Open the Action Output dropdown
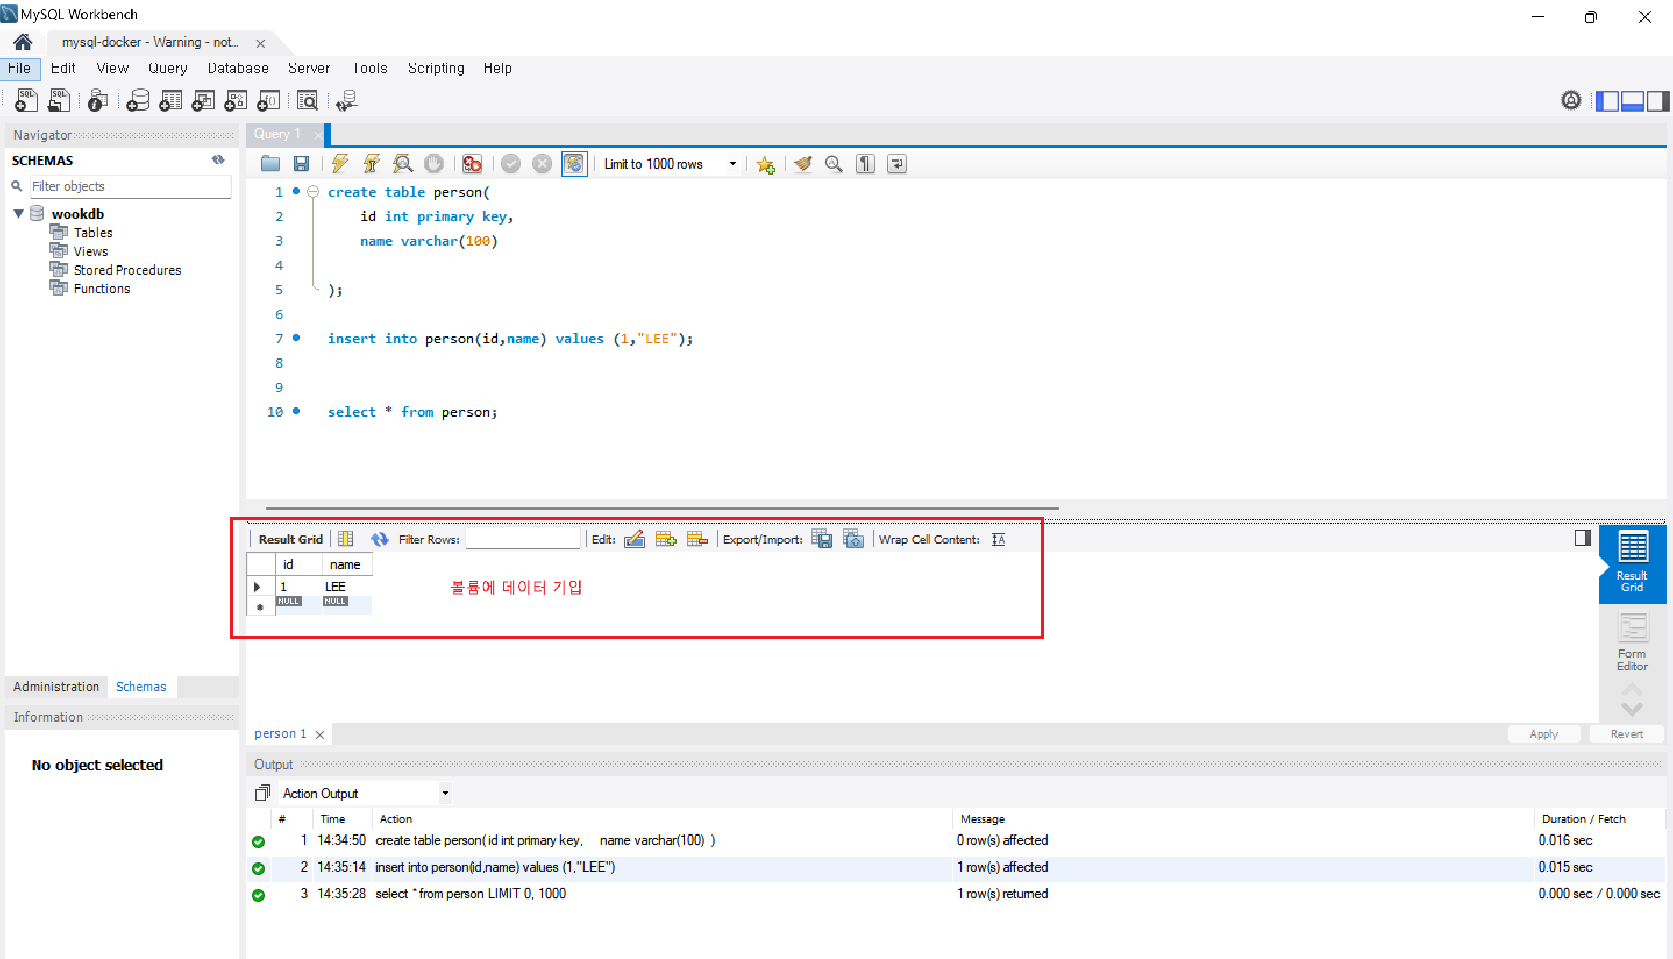This screenshot has width=1673, height=959. 445,793
